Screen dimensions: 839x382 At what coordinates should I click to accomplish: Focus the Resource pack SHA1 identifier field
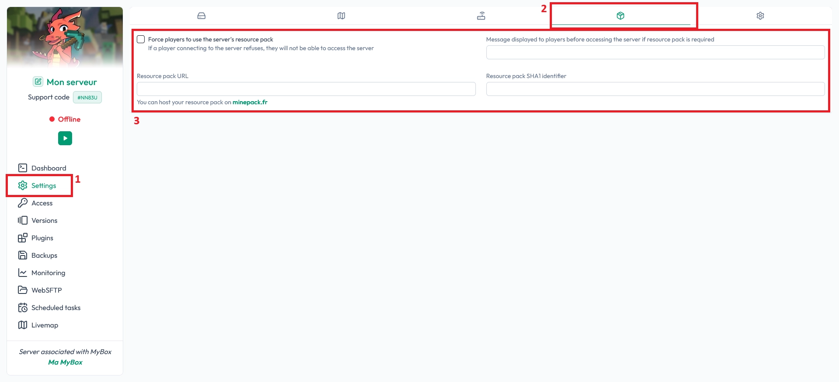(x=655, y=89)
